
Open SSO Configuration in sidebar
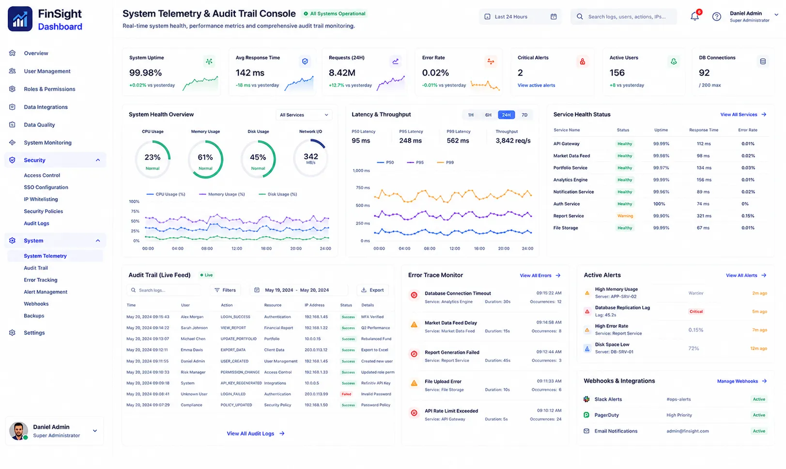click(46, 188)
